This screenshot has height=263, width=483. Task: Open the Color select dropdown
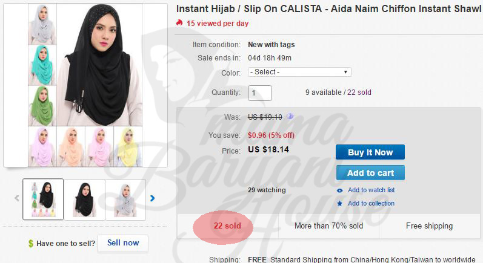point(299,72)
